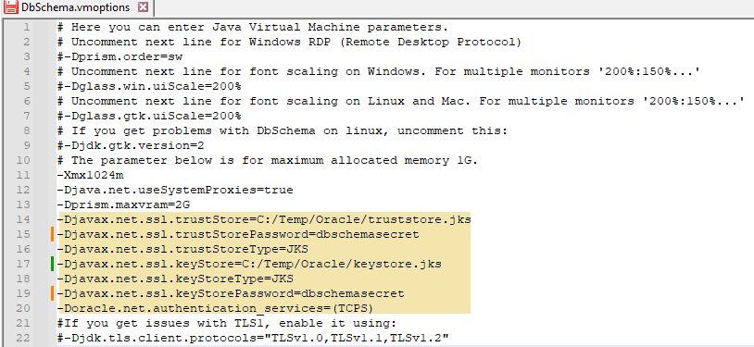Click the orange change marker on line 15
This screenshot has width=754, height=347.
[52, 234]
